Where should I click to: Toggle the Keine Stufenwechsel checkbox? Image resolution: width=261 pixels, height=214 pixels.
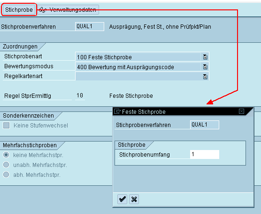point(6,126)
